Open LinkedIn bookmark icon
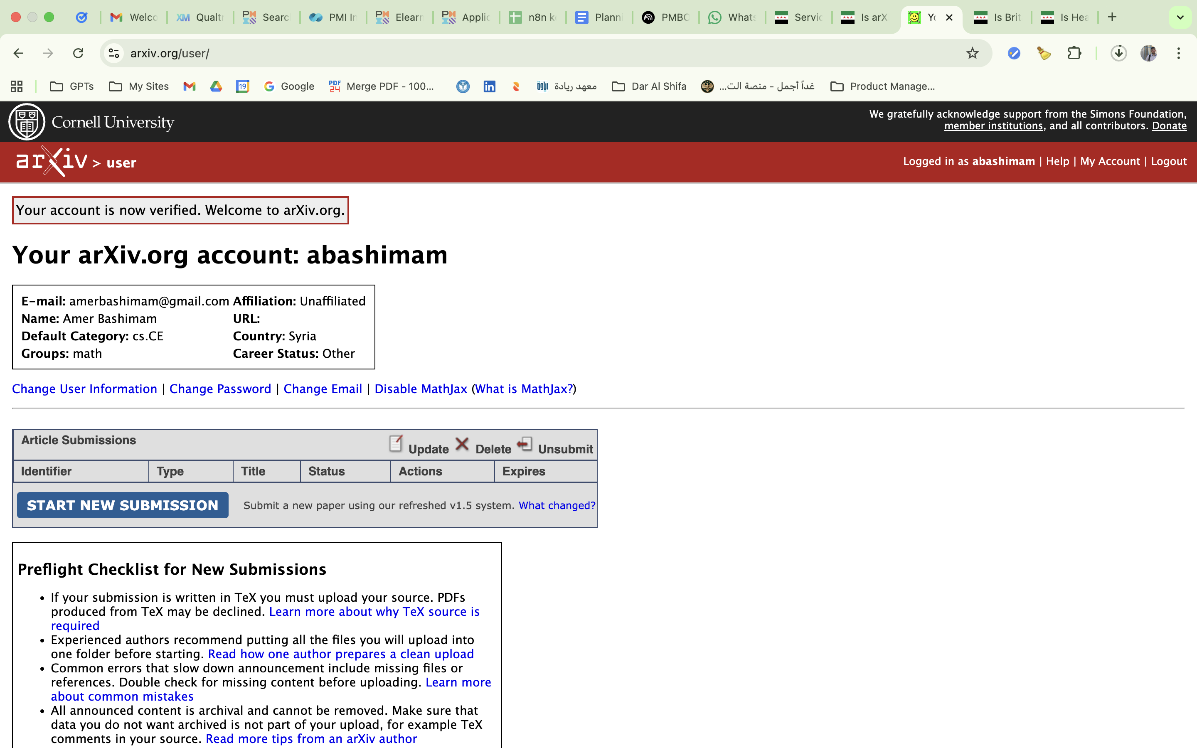Screen dimensions: 1197x748 coord(489,86)
